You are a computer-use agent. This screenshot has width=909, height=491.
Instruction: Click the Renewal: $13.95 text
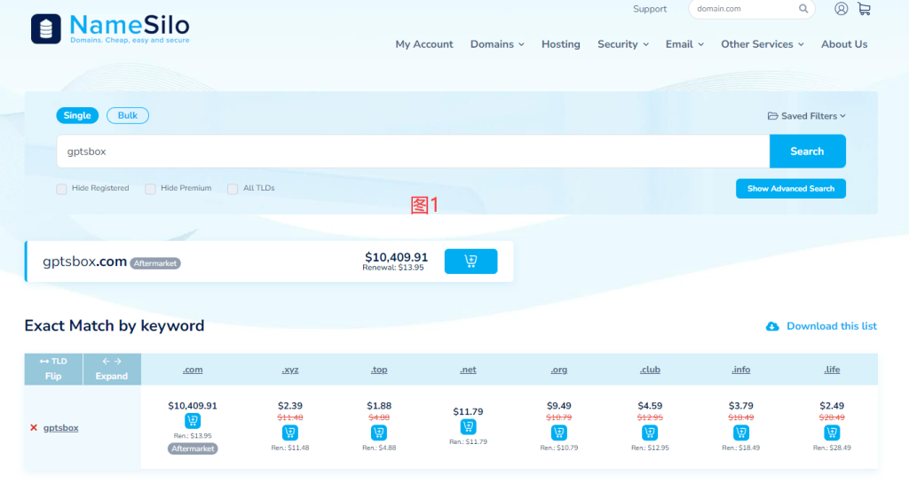point(393,268)
